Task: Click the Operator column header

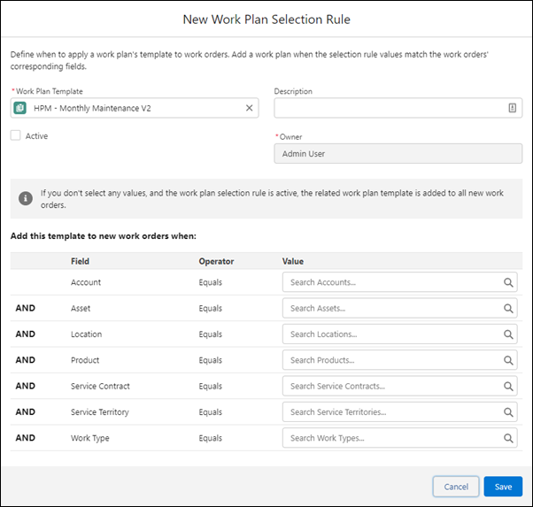Action: (x=216, y=261)
